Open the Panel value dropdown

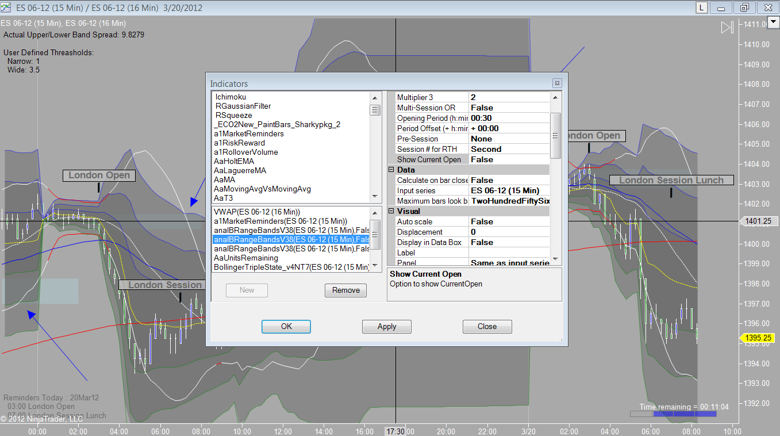[x=509, y=262]
